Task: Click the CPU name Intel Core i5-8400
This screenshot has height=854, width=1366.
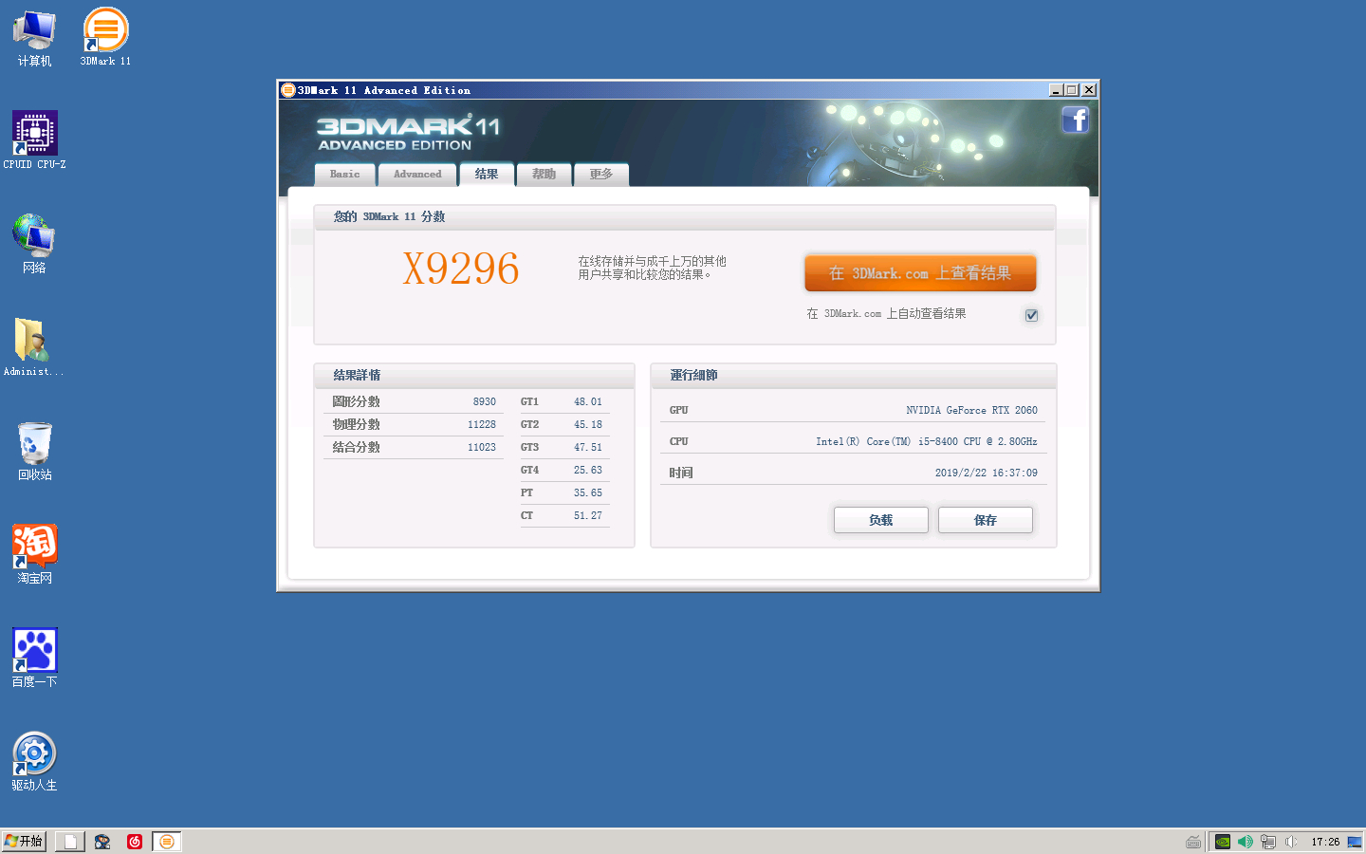Action: (x=927, y=442)
